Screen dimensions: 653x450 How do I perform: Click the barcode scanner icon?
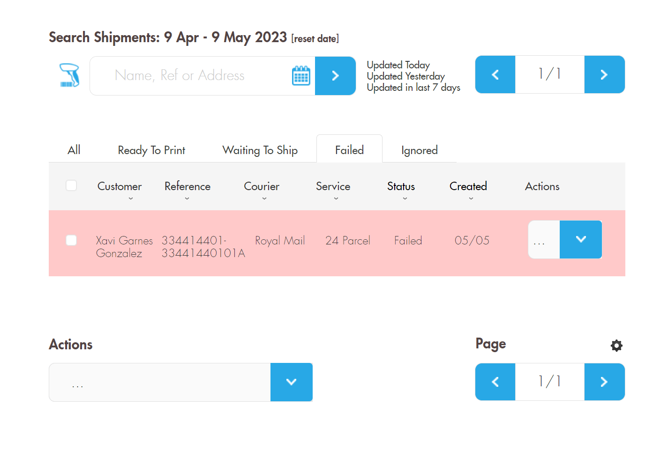pyautogui.click(x=69, y=75)
